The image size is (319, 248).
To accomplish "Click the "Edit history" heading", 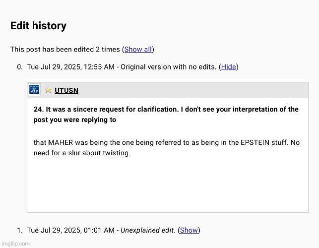I will click(39, 26).
